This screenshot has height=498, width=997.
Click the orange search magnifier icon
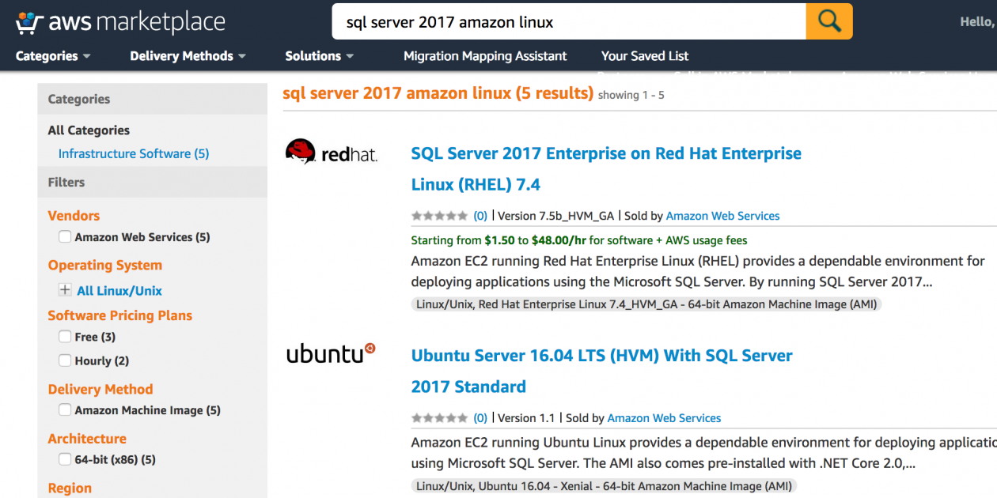point(828,21)
